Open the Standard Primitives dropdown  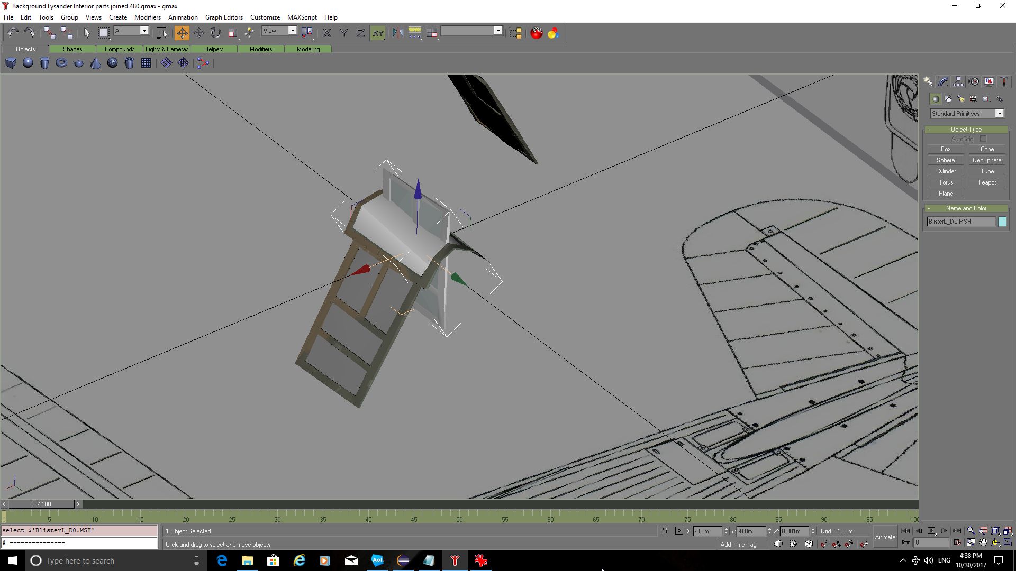pos(999,114)
